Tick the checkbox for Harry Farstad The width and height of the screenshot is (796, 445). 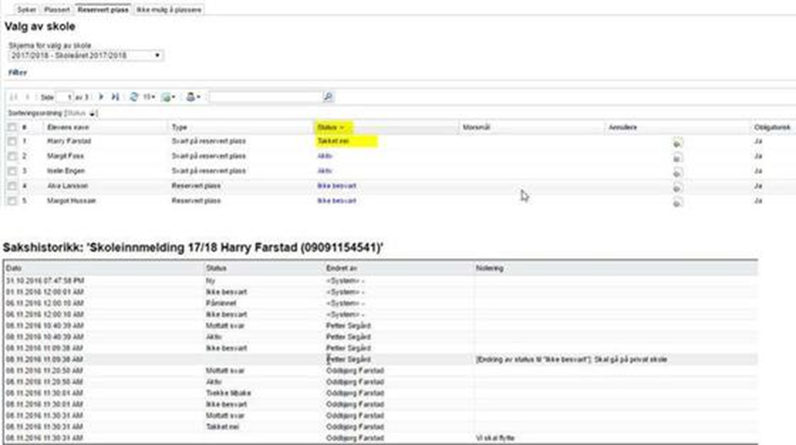(x=12, y=142)
